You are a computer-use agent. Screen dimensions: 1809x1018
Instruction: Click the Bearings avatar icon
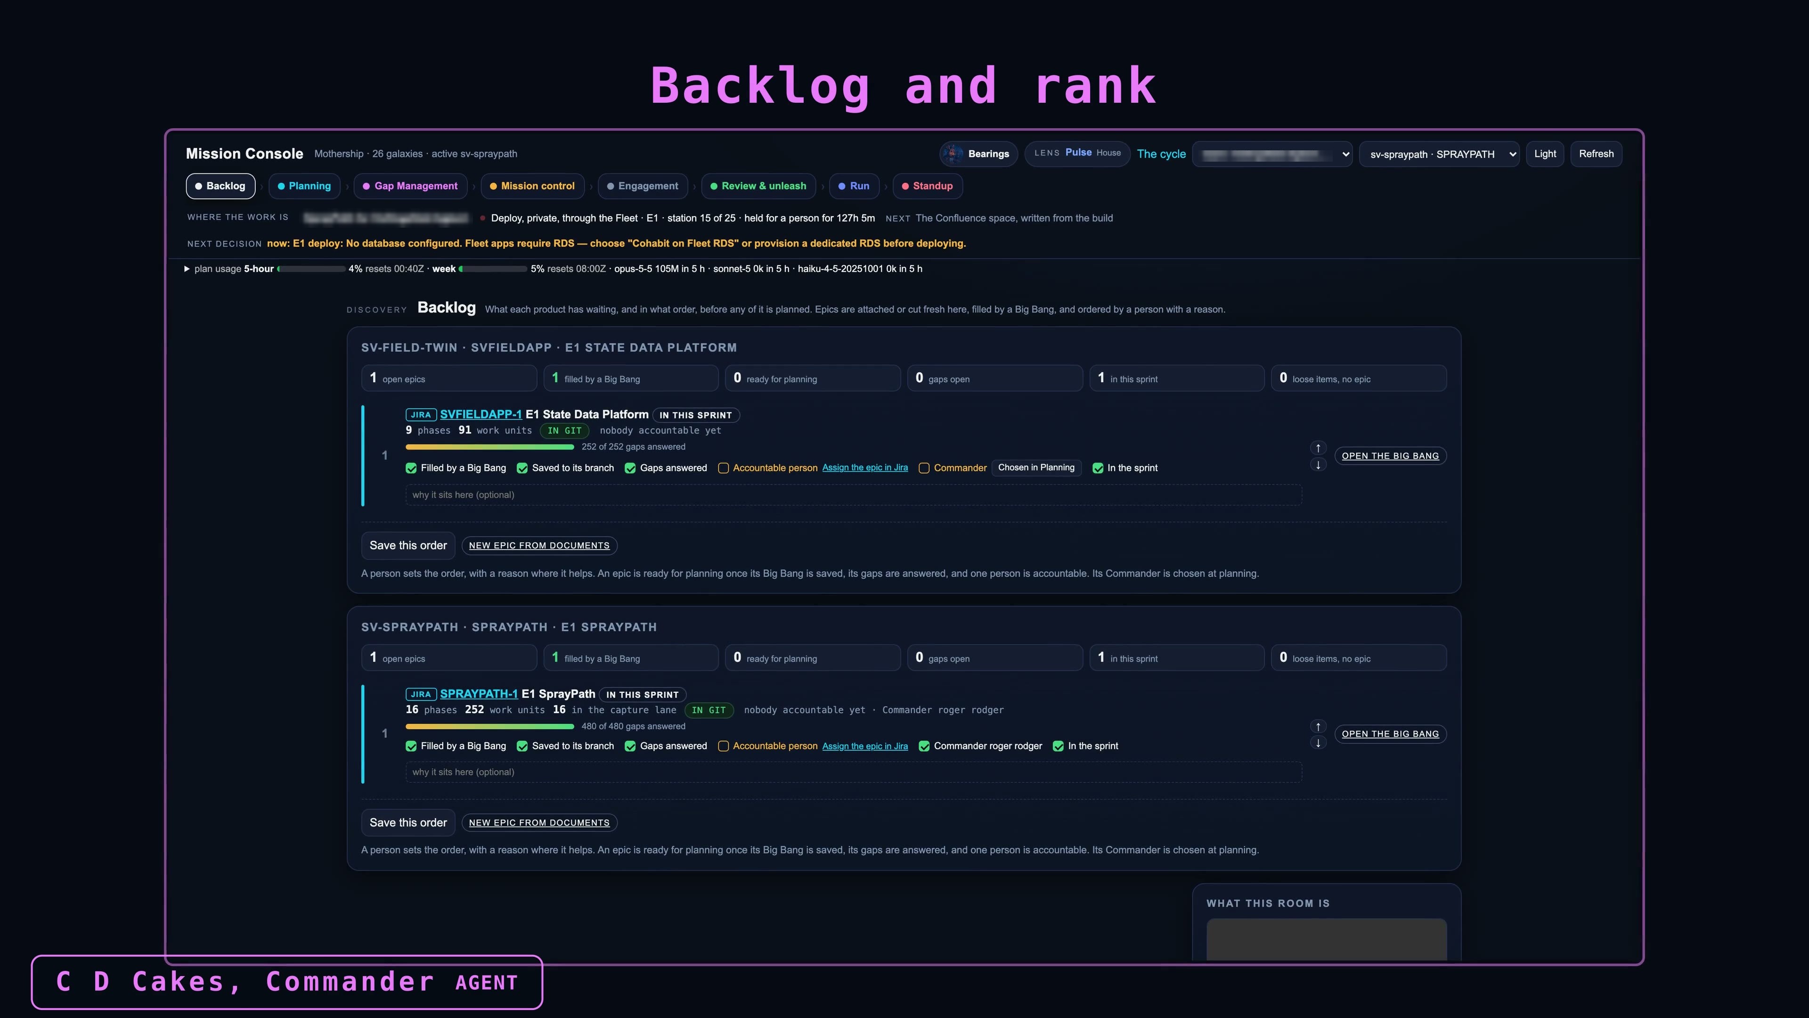point(953,154)
